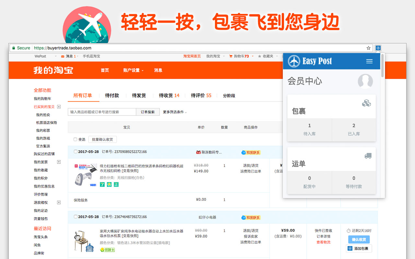
Task: Open the 待收货 14 tab
Action: point(169,96)
